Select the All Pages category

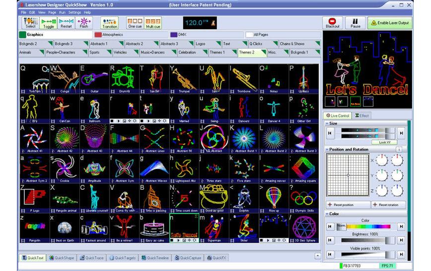(x=283, y=35)
